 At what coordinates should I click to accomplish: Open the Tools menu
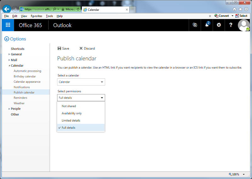49,16
